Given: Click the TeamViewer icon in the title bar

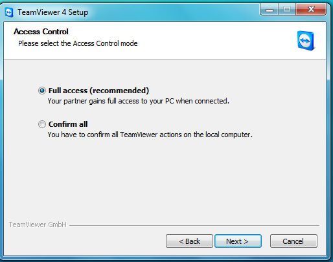Looking at the screenshot, I should [x=9, y=12].
